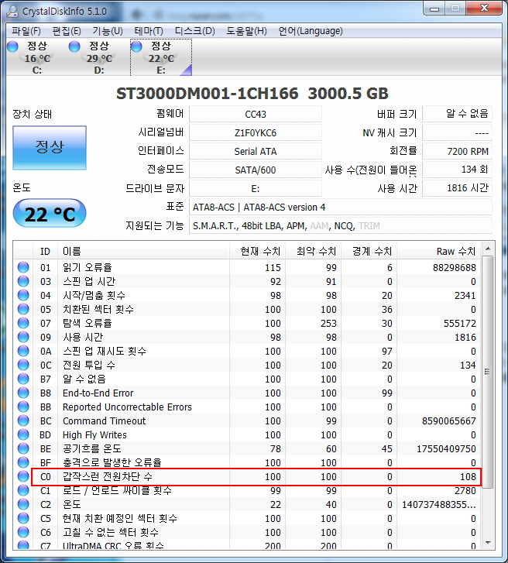508x563 pixels.
Task: Select the 치환된 섹터 횟수 attribute name
Action: point(98,309)
